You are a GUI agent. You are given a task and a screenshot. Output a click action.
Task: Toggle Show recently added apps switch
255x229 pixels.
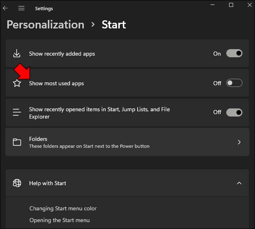tap(234, 54)
